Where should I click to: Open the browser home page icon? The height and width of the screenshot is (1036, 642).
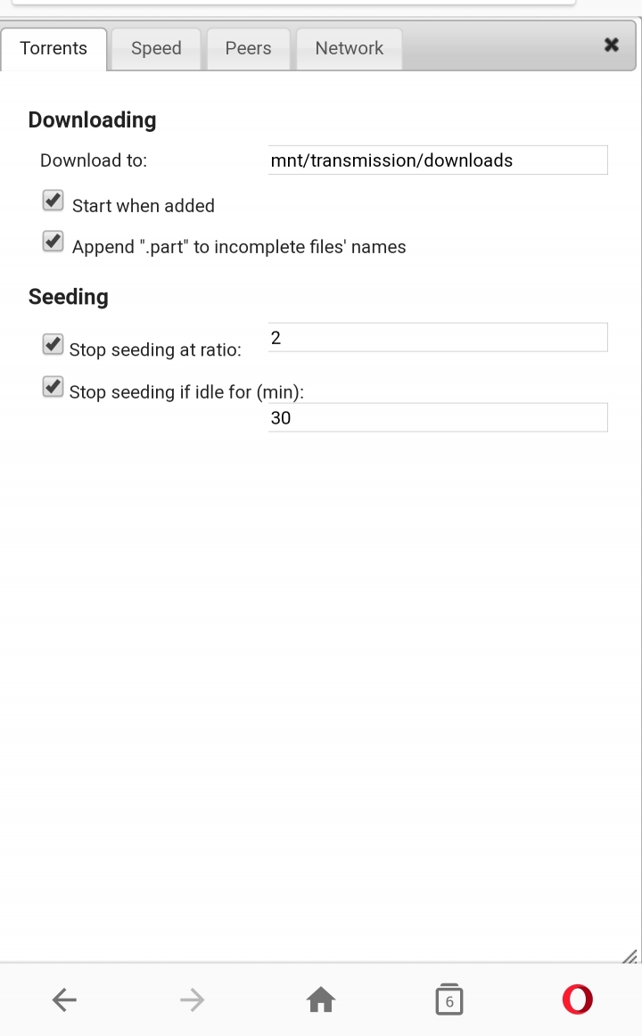pyautogui.click(x=321, y=999)
